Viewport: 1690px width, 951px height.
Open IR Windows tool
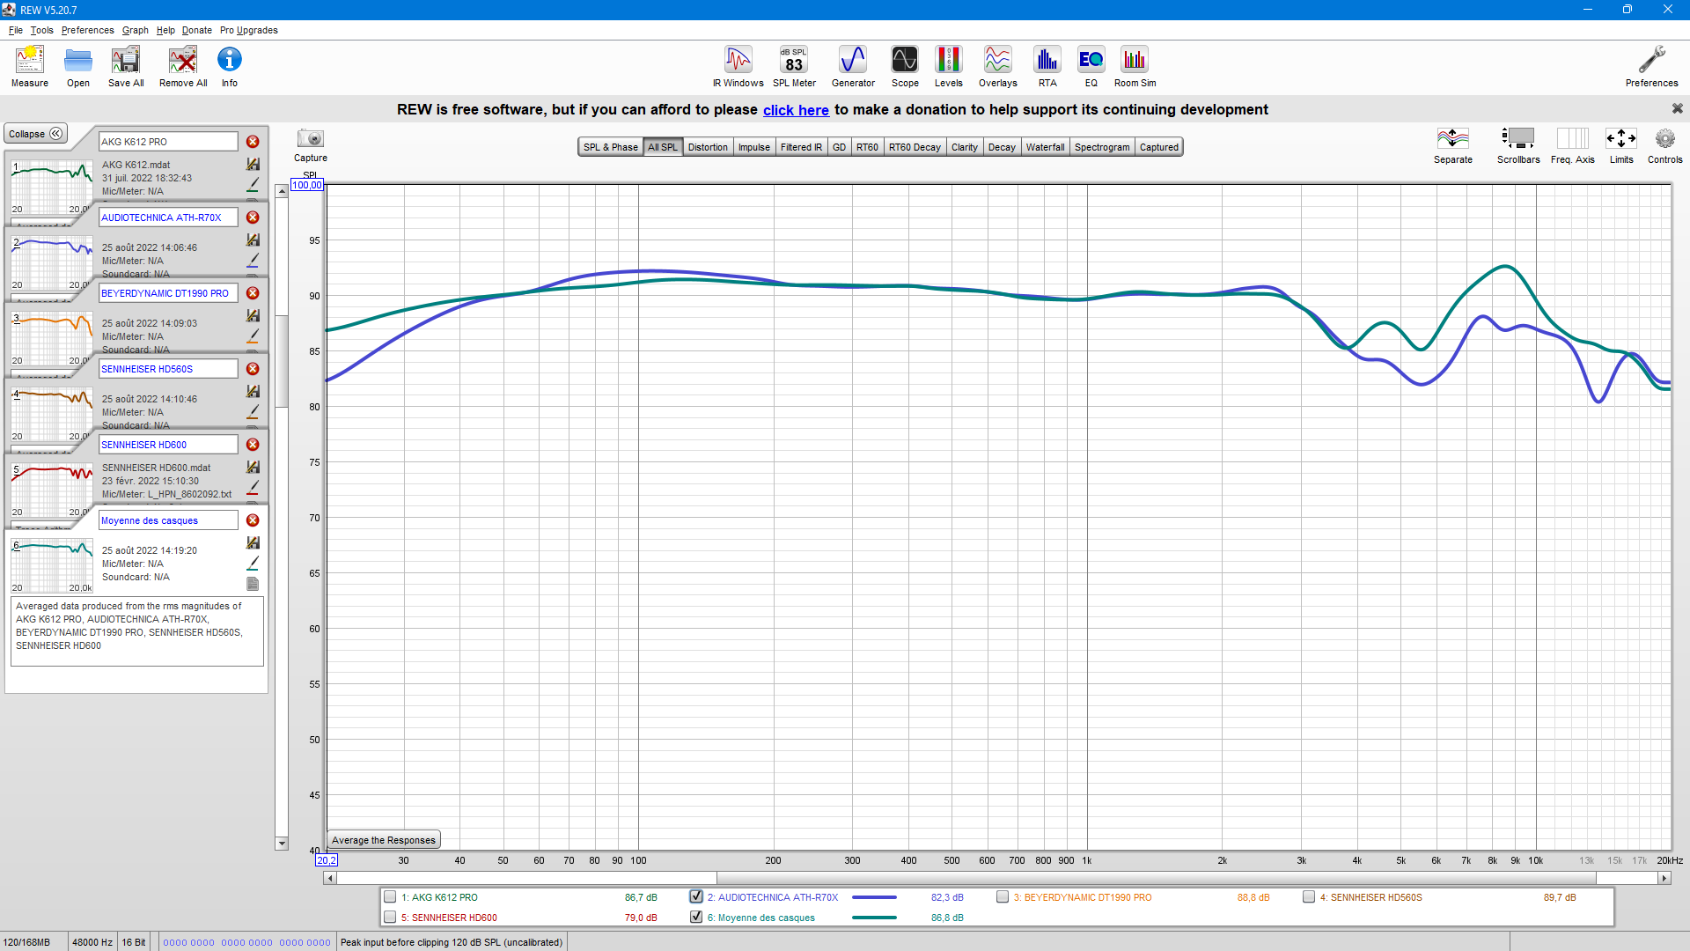pyautogui.click(x=738, y=67)
